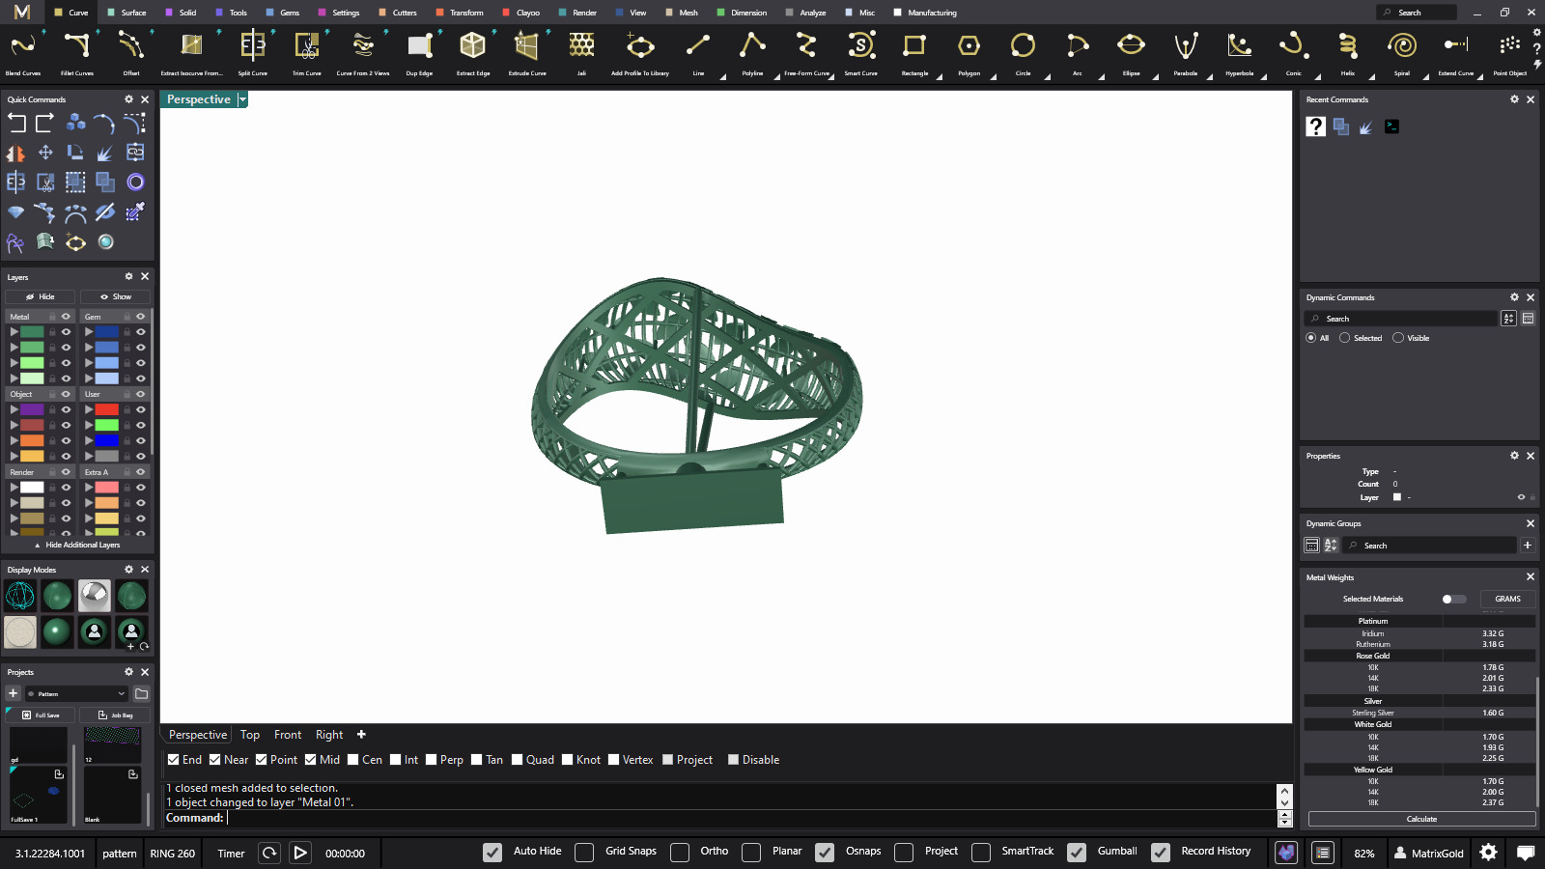Pick the red User layer swatch
This screenshot has width=1545, height=869.
(106, 409)
